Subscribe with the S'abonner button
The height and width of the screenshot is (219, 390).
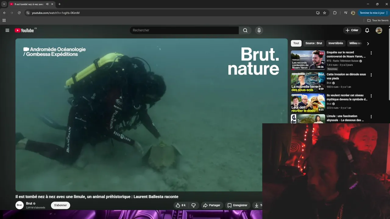point(60,205)
